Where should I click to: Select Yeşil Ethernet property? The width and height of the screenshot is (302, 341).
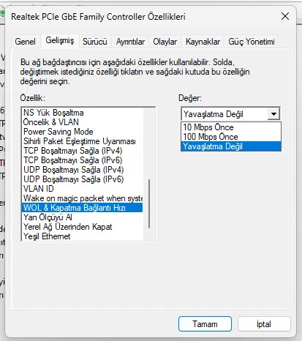pos(83,236)
